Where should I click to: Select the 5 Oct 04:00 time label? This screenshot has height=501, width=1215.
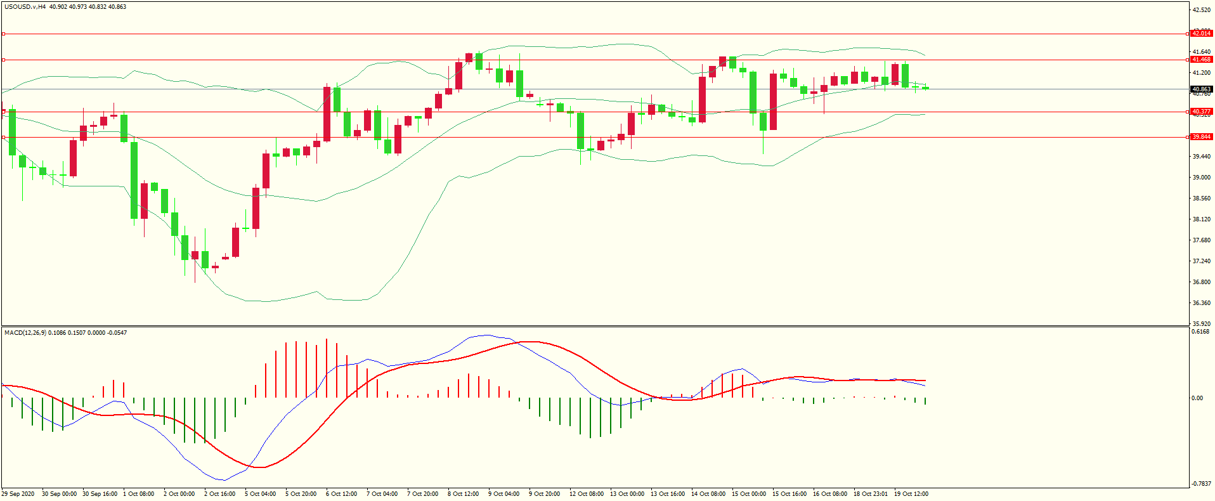(260, 494)
